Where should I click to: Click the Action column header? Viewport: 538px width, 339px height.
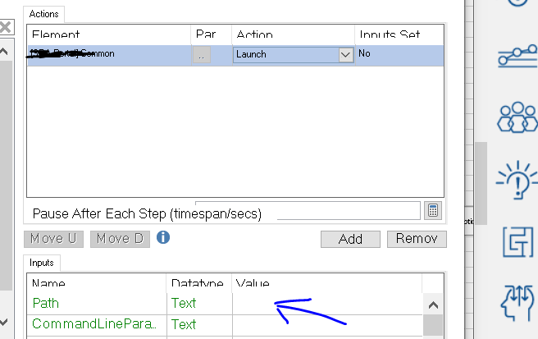pyautogui.click(x=294, y=34)
